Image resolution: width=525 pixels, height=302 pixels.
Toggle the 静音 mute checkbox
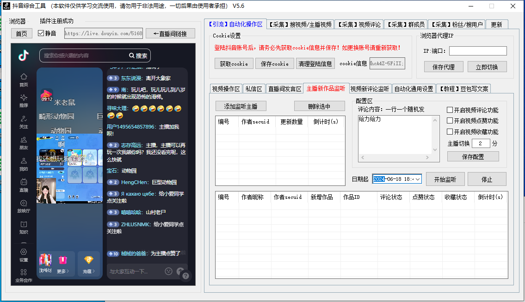click(41, 33)
